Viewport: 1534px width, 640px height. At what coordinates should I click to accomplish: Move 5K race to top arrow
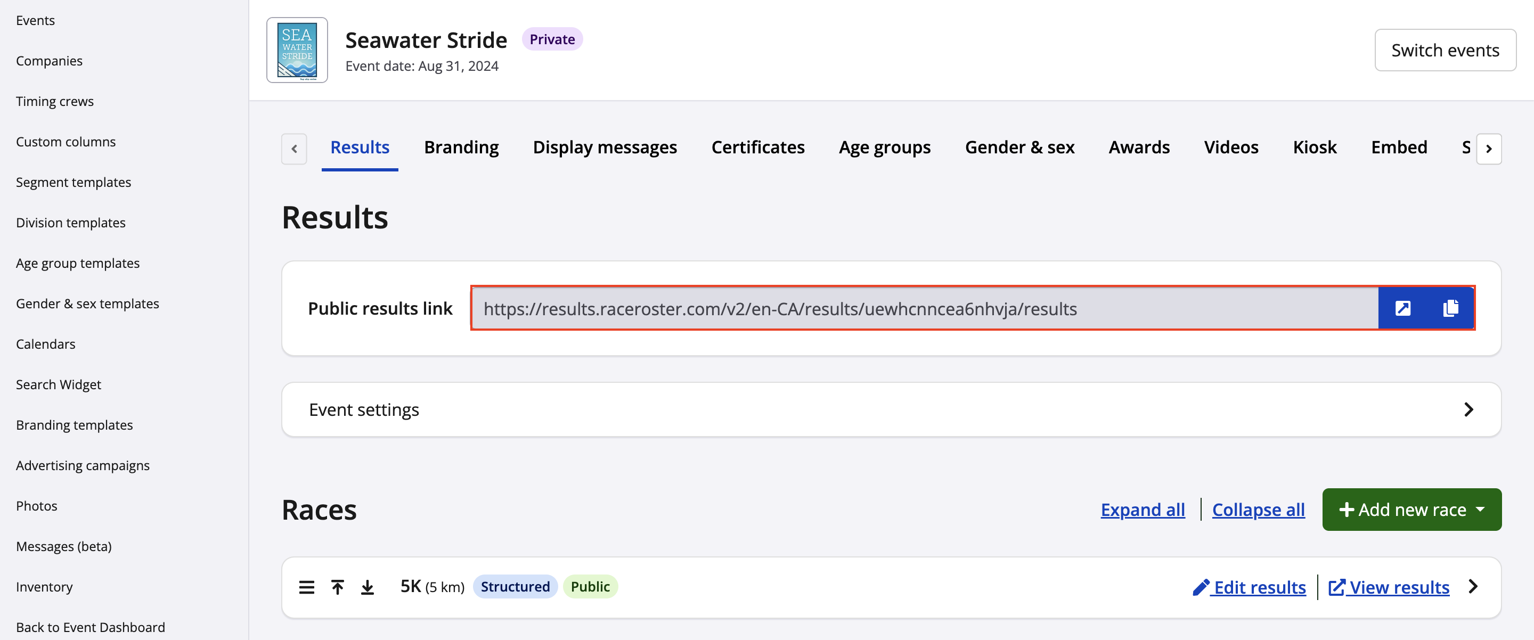(x=337, y=587)
